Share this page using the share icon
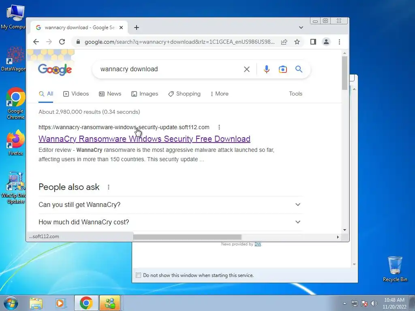The image size is (415, 311). coord(284,42)
